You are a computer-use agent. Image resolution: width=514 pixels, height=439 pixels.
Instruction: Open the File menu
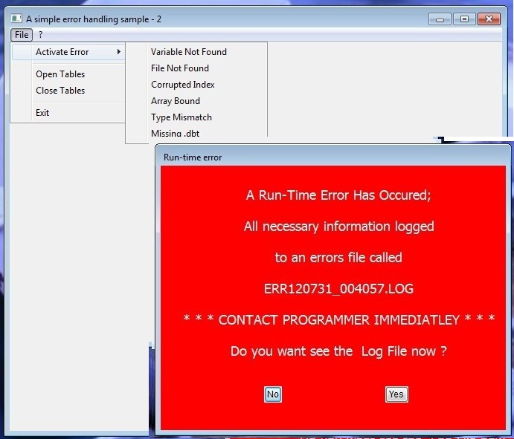coord(22,35)
